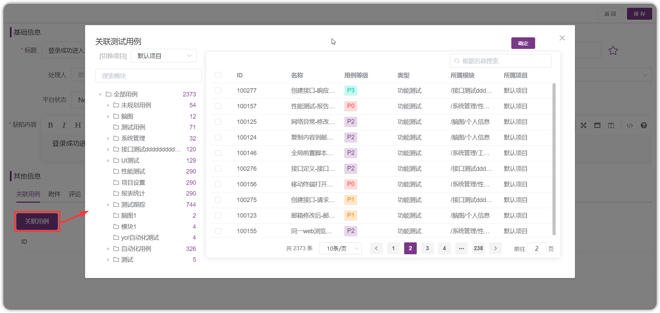Click the P3 level tag of 100277

click(x=351, y=91)
